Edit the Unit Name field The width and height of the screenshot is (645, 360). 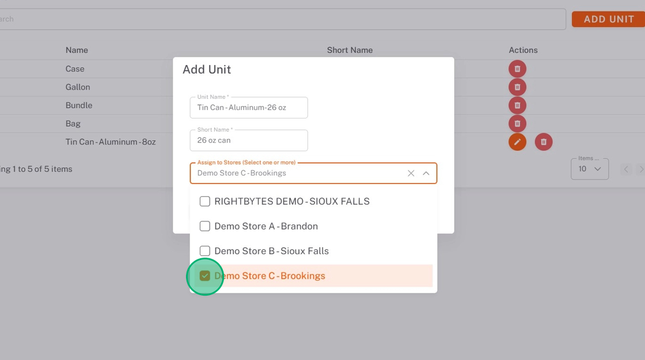click(x=249, y=108)
